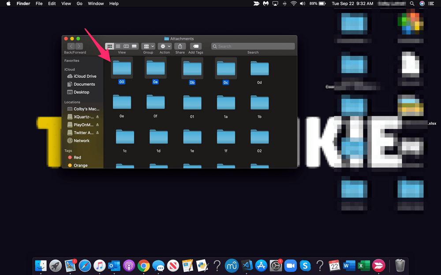
Task: Open Zoom from the Dock
Action: coord(290,265)
